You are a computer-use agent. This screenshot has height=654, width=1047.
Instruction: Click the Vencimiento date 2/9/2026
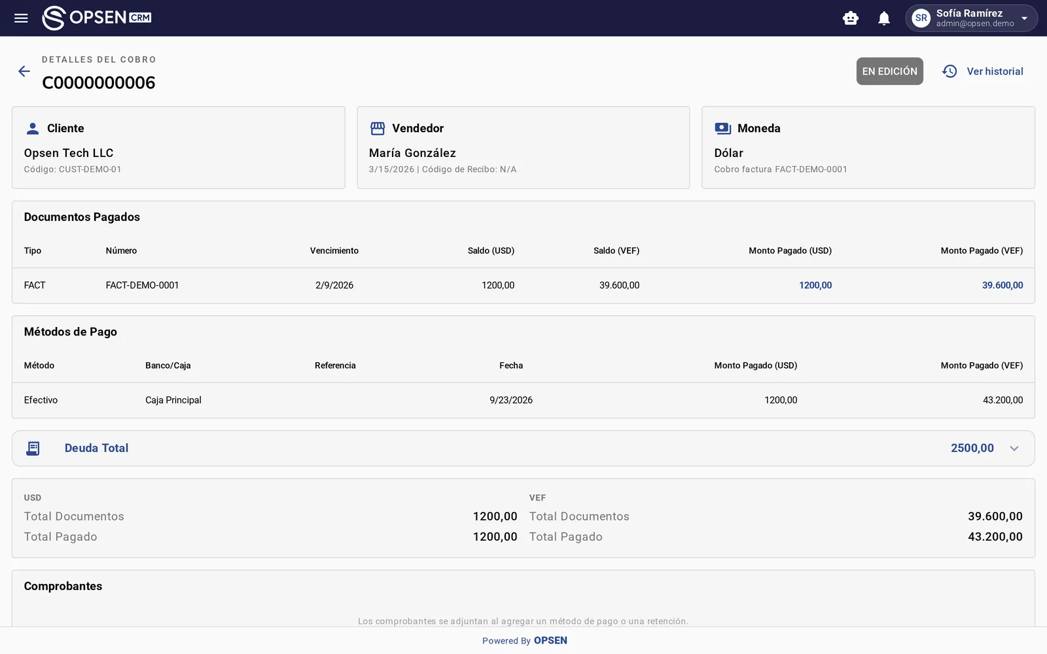[334, 285]
